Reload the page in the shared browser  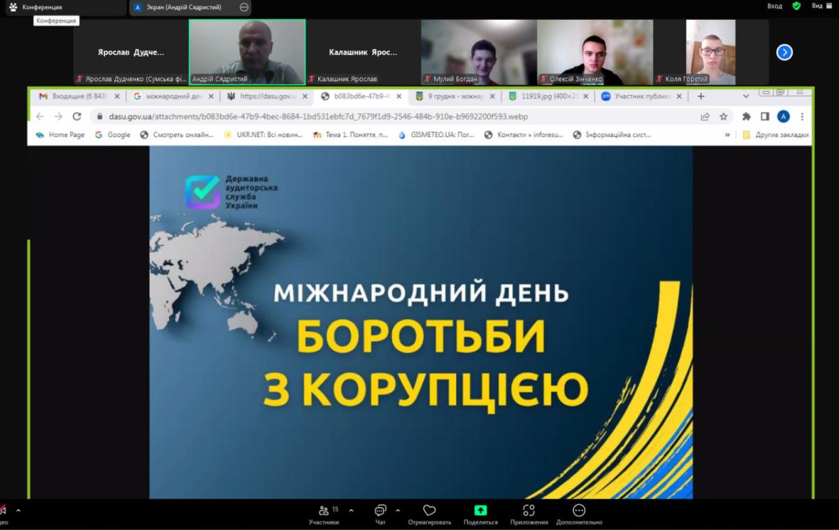pyautogui.click(x=77, y=117)
